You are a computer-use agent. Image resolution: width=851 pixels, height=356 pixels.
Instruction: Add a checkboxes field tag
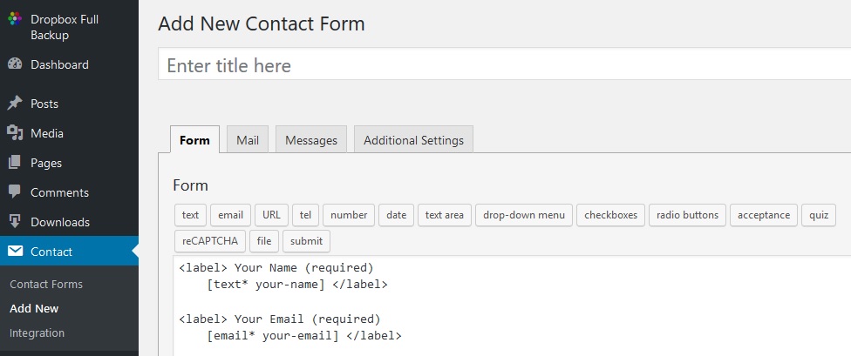coord(610,215)
